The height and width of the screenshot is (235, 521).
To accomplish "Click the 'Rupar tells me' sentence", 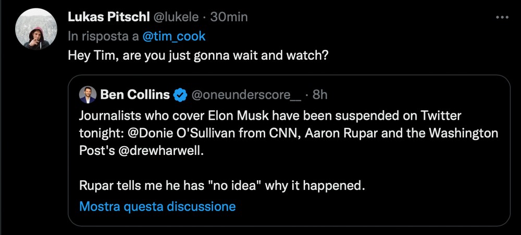I will pyautogui.click(x=221, y=186).
